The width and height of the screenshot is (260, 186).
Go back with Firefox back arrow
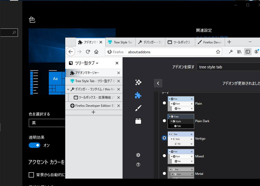coord(71,52)
